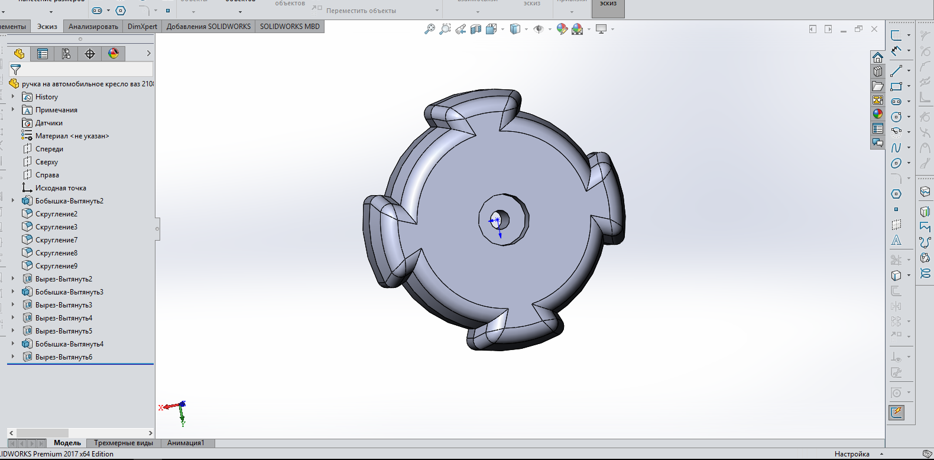Open the DisplayManager color ball tab
Viewport: 934px width, 460px height.
113,54
